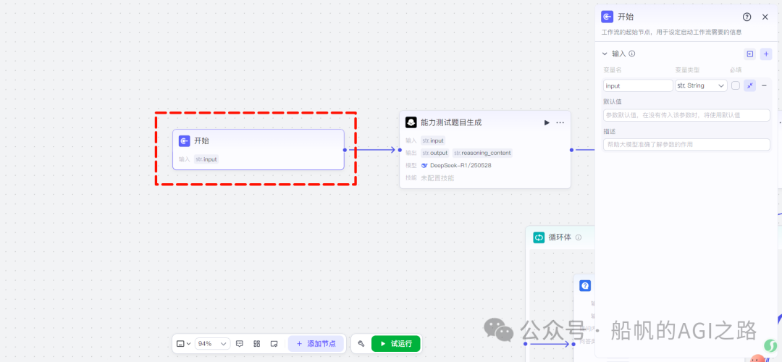Click the info icon beside 输入 section title
This screenshot has width=782, height=362.
(x=632, y=54)
